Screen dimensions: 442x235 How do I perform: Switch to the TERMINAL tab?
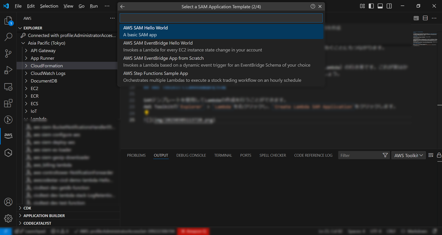tap(223, 155)
